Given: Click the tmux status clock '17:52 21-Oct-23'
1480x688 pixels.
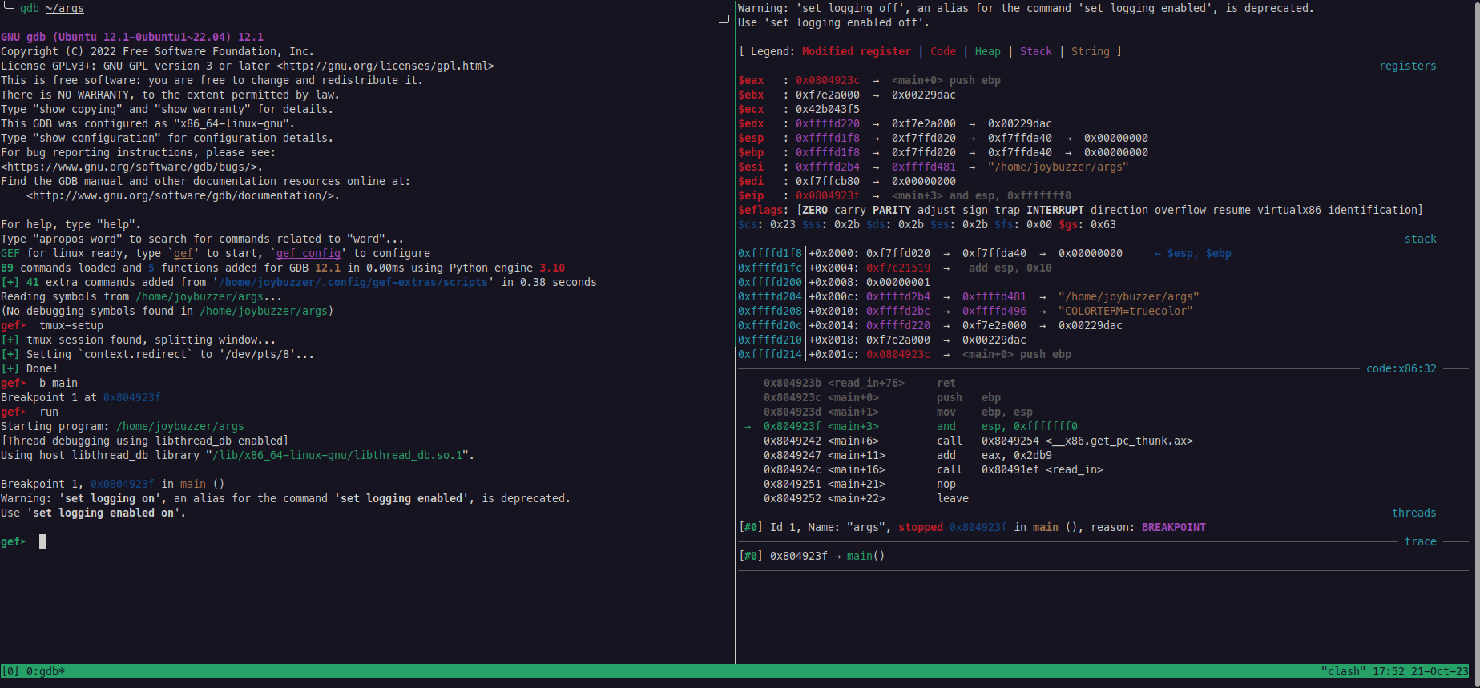Looking at the screenshot, I should (x=1420, y=671).
